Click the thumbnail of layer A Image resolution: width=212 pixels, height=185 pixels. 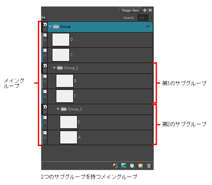click(x=69, y=137)
